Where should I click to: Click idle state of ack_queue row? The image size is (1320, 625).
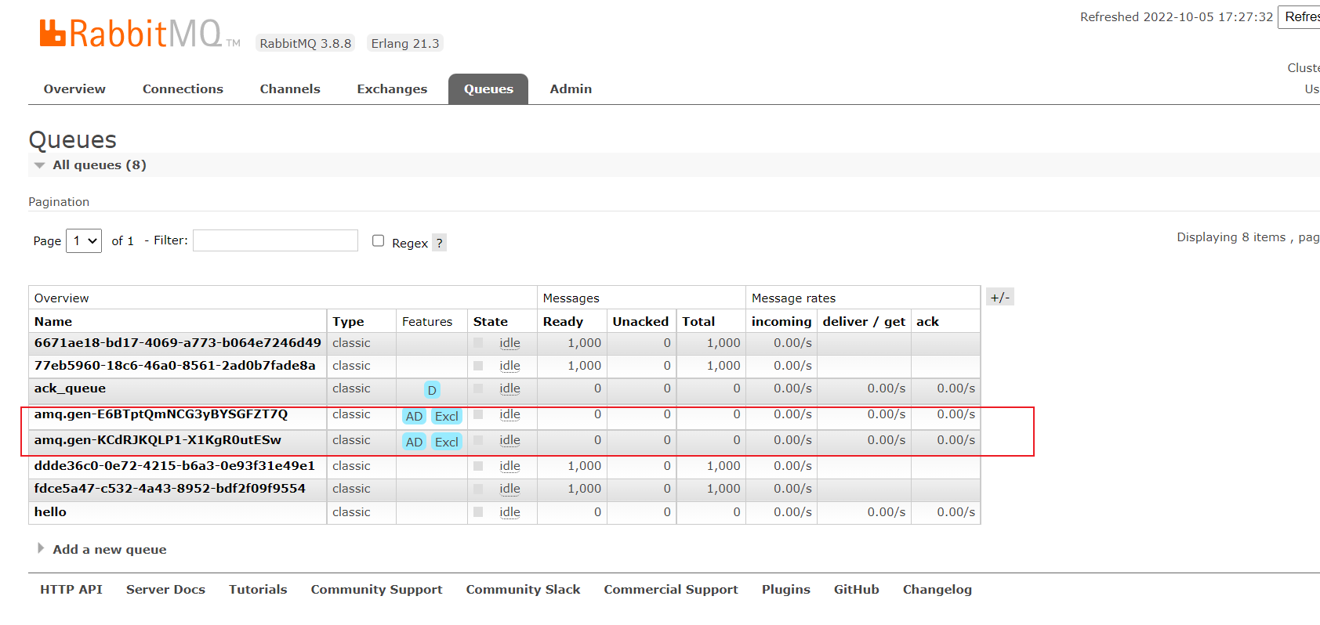click(x=510, y=388)
